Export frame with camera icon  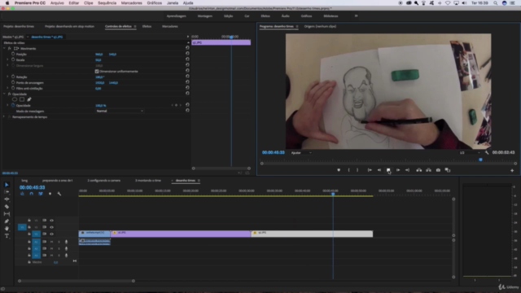click(x=438, y=170)
